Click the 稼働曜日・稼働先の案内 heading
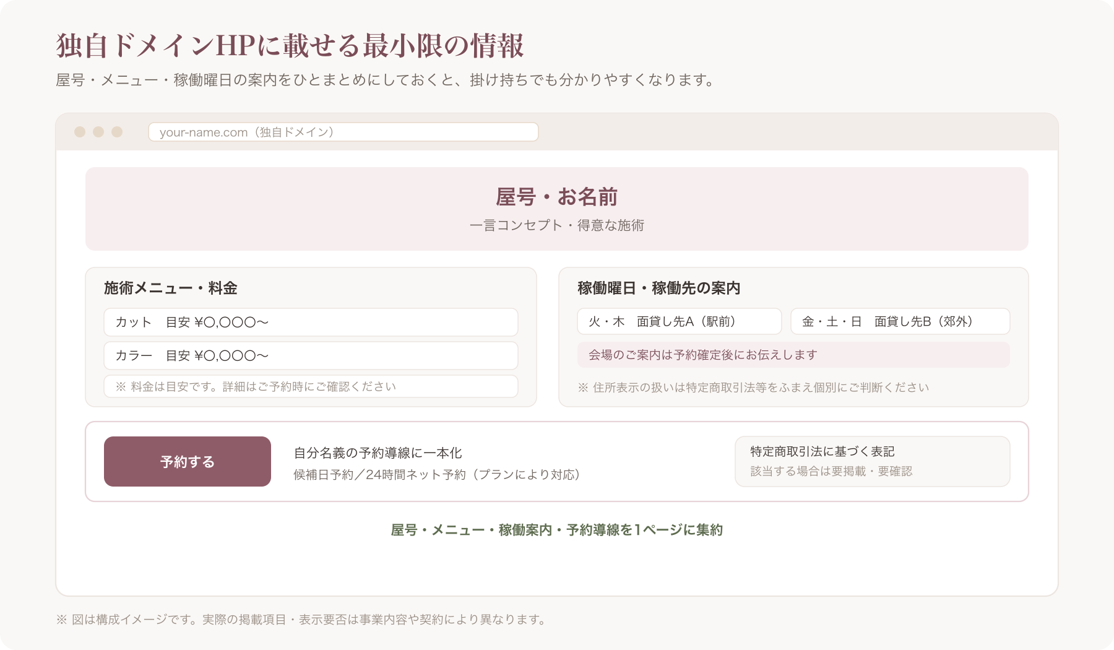 pyautogui.click(x=659, y=288)
